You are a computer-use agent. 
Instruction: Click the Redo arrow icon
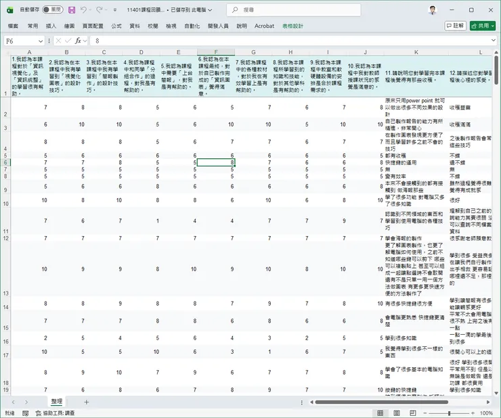[x=100, y=10]
